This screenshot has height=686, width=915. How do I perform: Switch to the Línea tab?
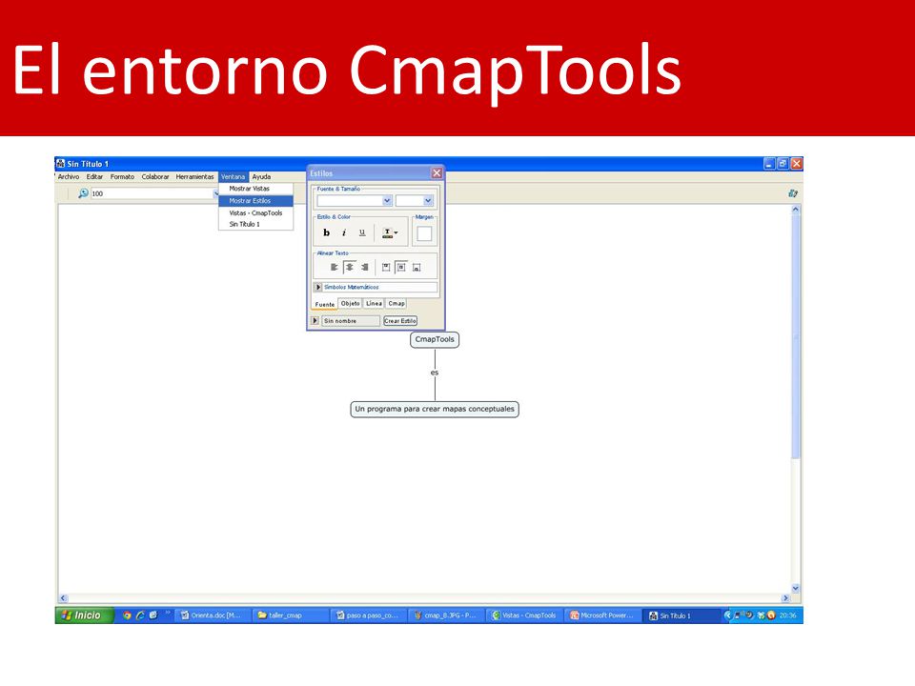374,303
